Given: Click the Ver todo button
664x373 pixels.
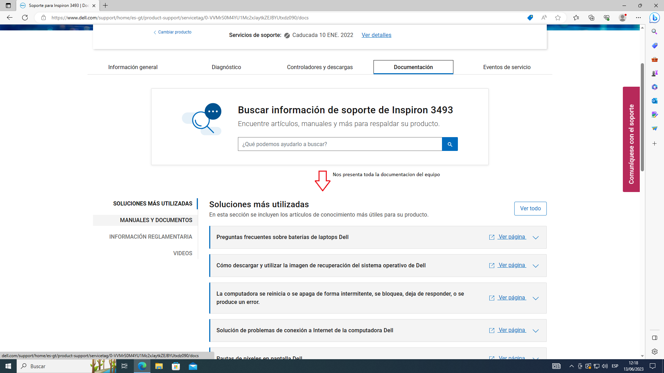Looking at the screenshot, I should click(530, 208).
